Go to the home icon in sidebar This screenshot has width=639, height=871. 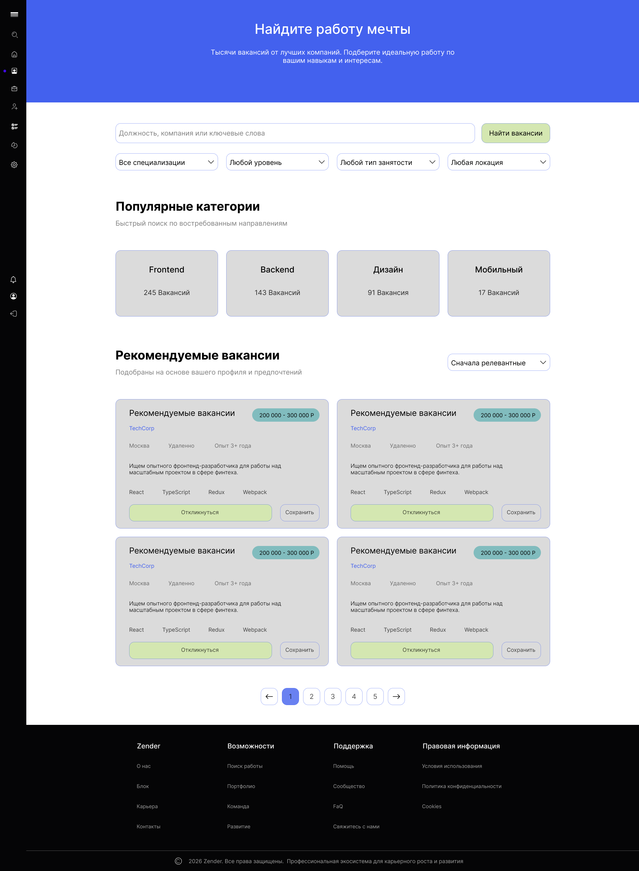(14, 55)
